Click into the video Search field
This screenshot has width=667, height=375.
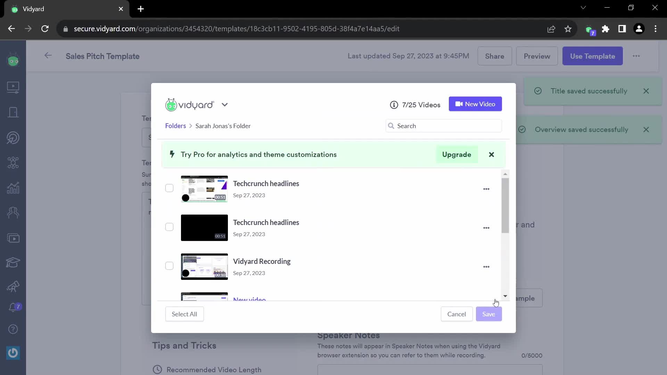coord(444,126)
